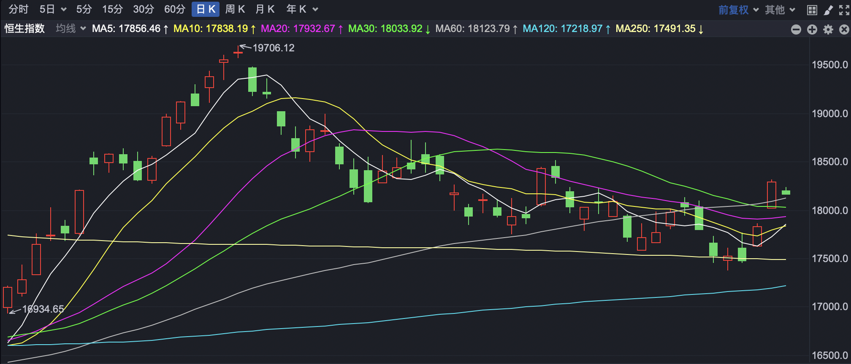Open the 其他 options dropdown

pos(780,10)
